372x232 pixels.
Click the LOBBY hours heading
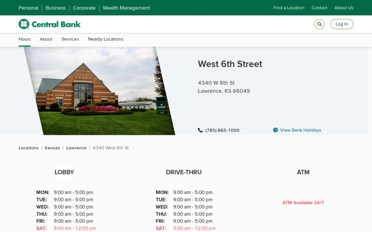click(64, 172)
